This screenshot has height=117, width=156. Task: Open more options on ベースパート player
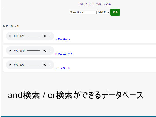tap(50, 65)
